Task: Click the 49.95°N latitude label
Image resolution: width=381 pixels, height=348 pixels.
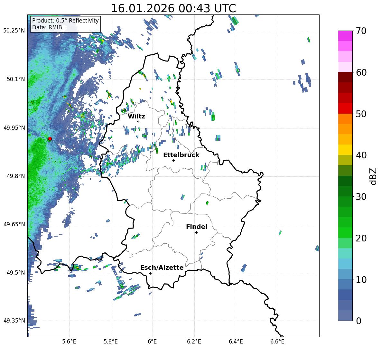Action: point(14,127)
